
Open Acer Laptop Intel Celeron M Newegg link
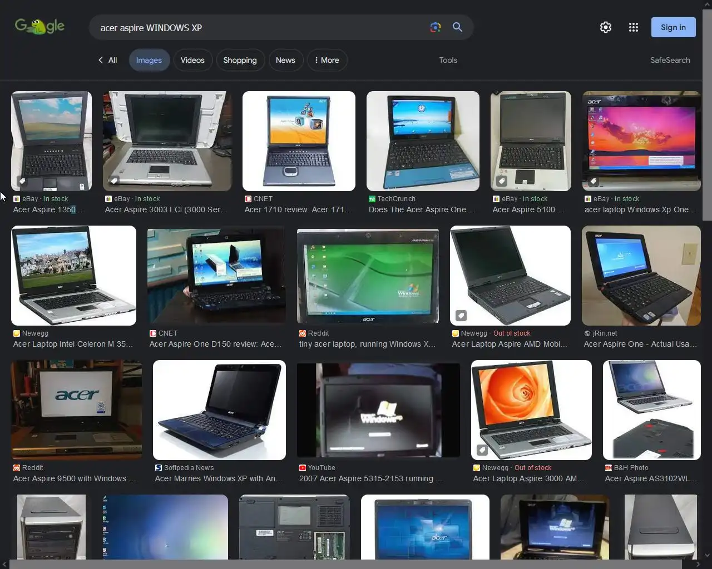pyautogui.click(x=73, y=344)
